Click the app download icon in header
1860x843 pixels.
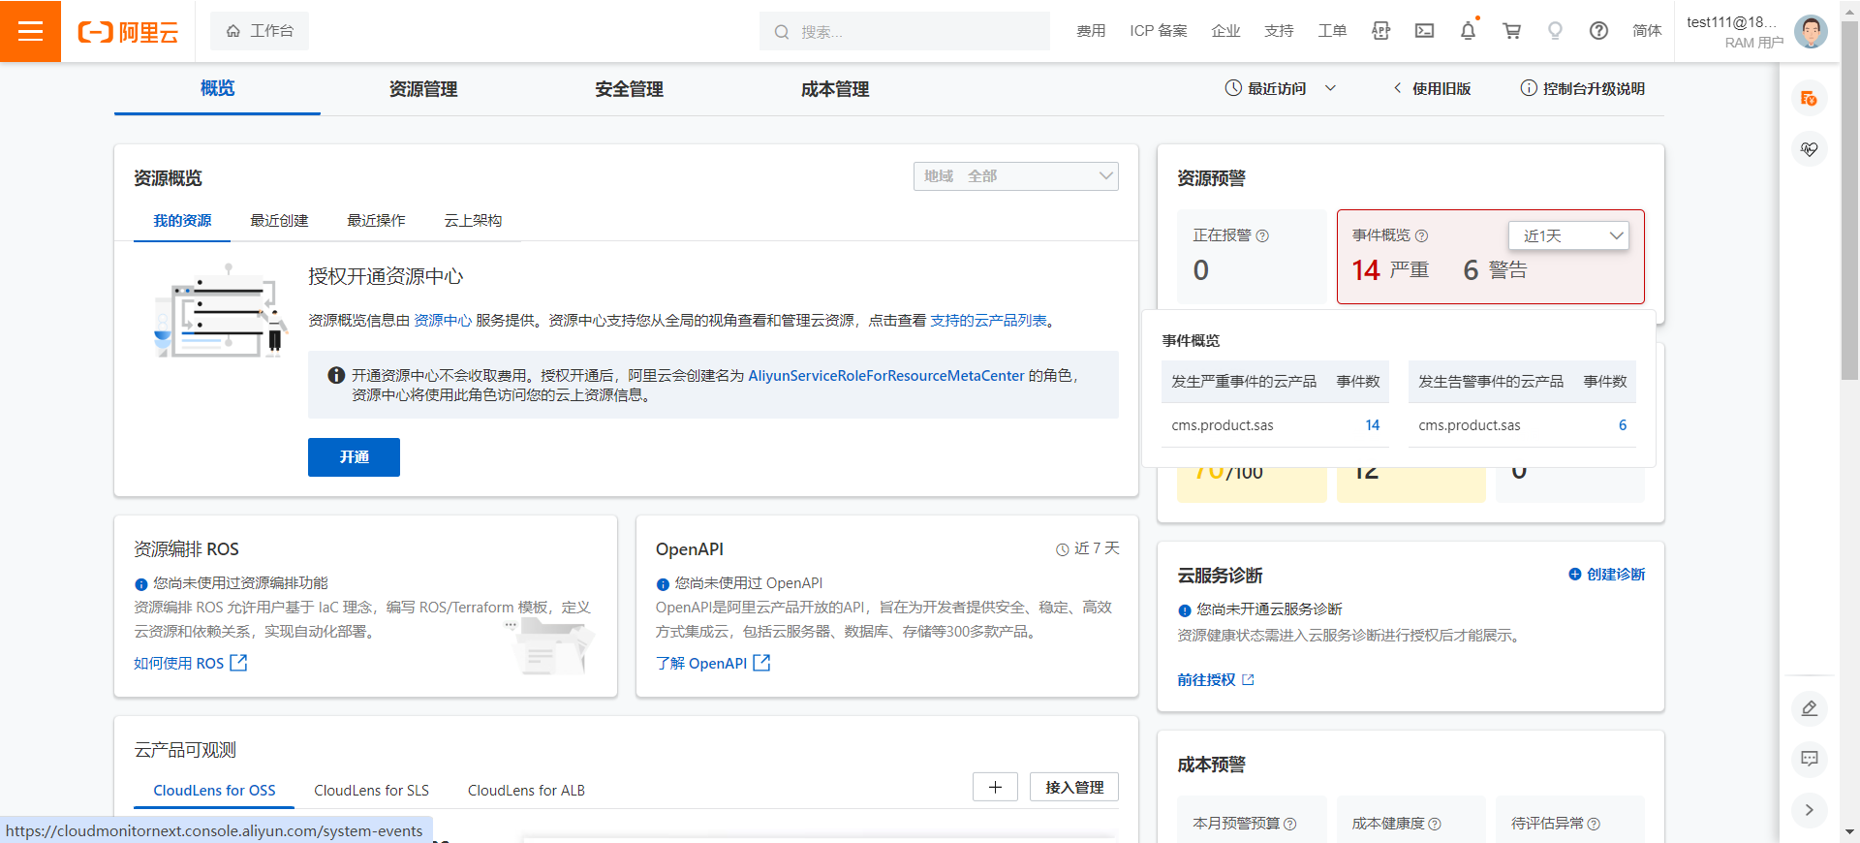click(x=1380, y=31)
